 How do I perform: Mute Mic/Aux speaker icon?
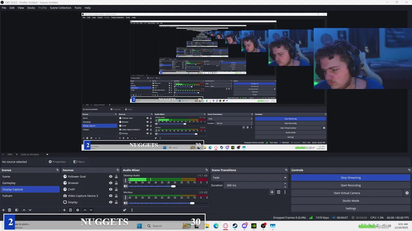pos(126,203)
